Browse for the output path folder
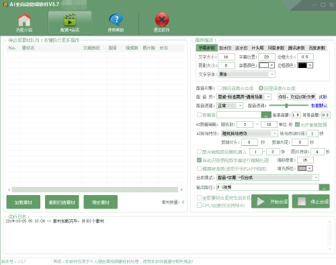336x265 pixels. point(324,188)
